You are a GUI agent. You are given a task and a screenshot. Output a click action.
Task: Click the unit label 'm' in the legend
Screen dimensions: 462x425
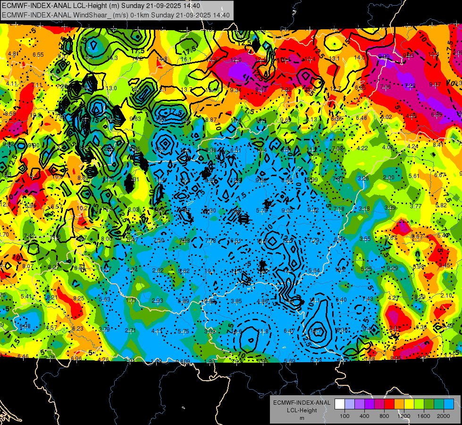click(x=302, y=418)
